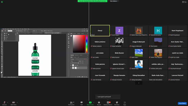
Task: Click the foreground color swatch in Color panel
Action: coord(71,36)
